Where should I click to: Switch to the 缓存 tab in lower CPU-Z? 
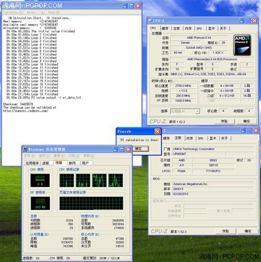(167, 138)
